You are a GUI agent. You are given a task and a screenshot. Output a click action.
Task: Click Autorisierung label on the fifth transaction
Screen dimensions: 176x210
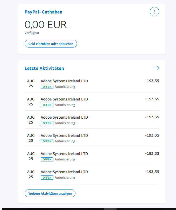[65, 159]
